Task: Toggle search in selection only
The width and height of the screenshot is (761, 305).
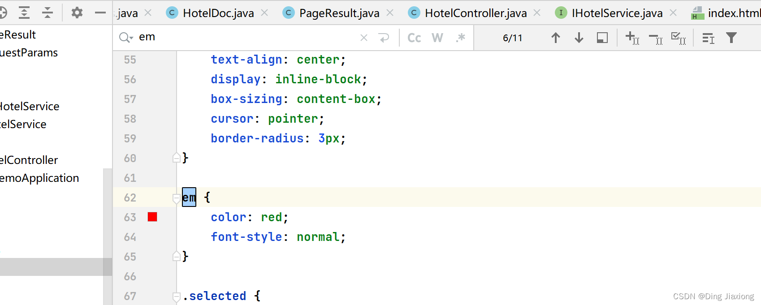Action: click(602, 38)
